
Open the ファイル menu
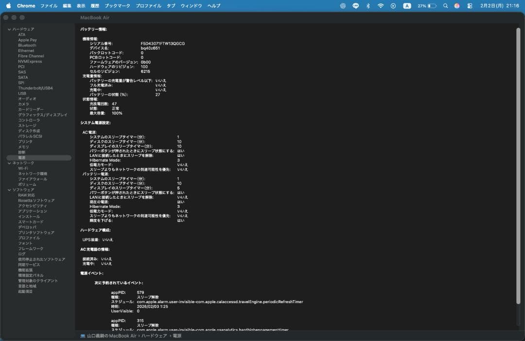tap(49, 6)
